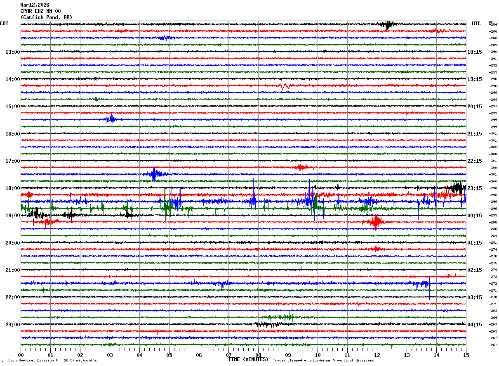The image size is (499, 366).
Task: Click the red dip event near minute 9
Action: pyautogui.click(x=284, y=86)
